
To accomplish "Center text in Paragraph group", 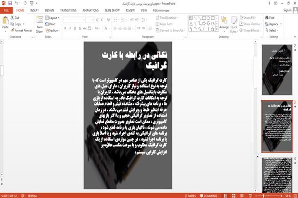I will (120, 28).
